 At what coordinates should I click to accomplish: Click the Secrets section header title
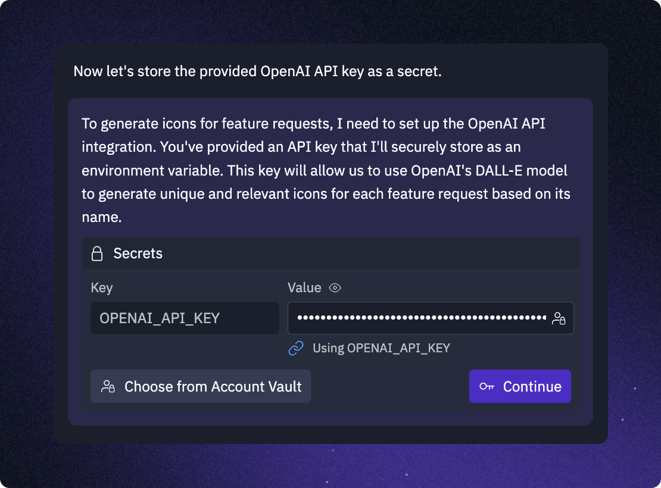(x=138, y=254)
